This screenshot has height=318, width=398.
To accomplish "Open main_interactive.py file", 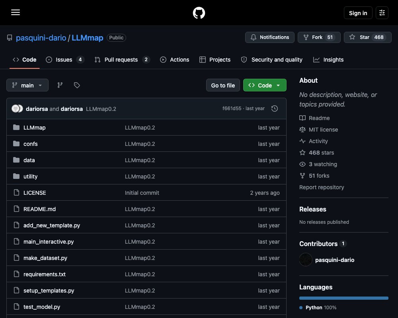I will [x=49, y=242].
